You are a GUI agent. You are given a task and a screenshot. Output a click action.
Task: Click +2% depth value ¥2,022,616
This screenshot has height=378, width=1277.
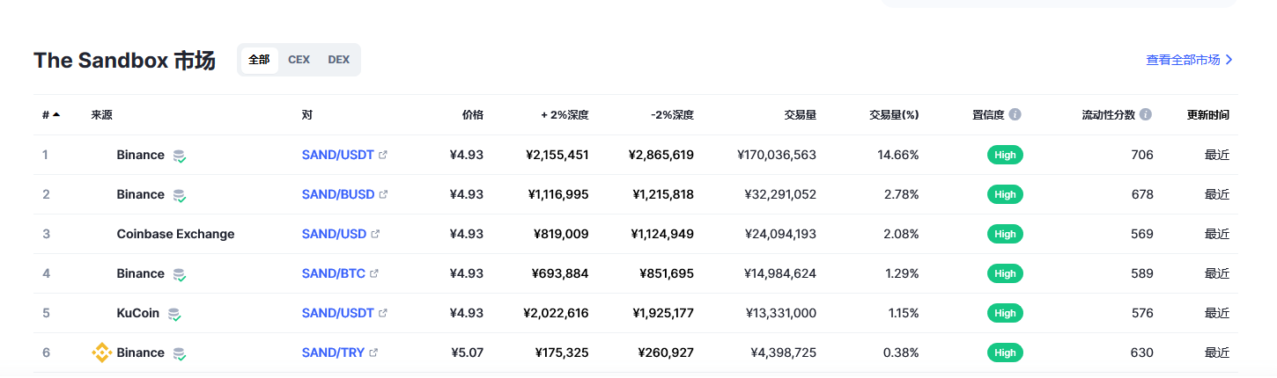tap(557, 313)
